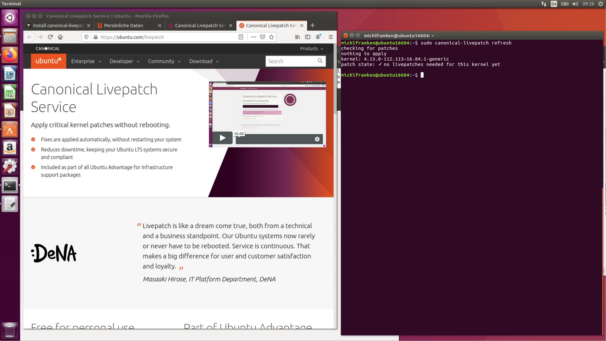Open the network indicator in top panel
Screen dimensions: 606x341
(544, 4)
